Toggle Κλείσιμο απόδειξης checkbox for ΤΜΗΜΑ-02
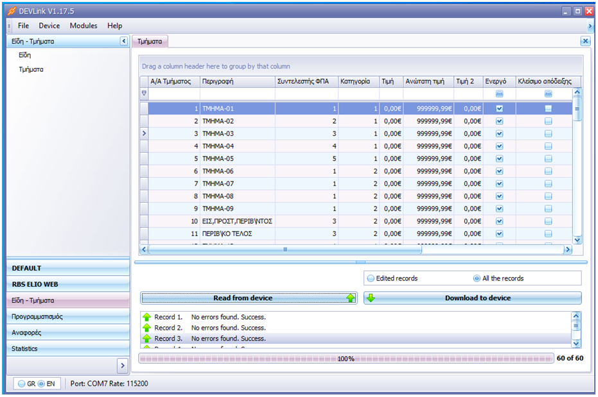Viewport: 598px width, 397px height. tap(548, 121)
